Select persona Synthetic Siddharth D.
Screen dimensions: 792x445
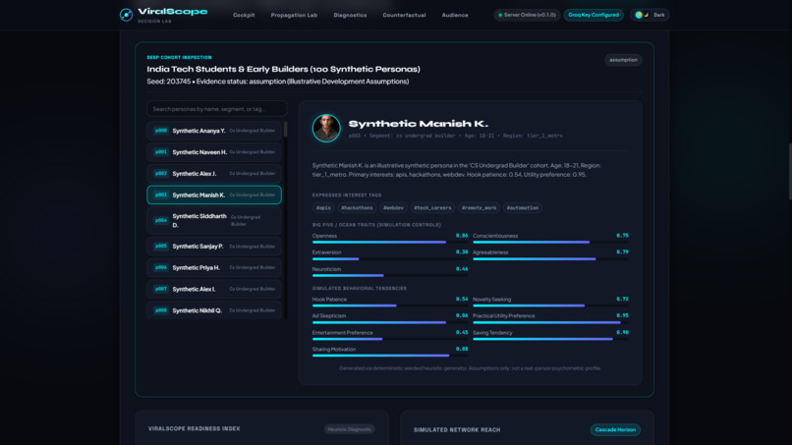[214, 220]
